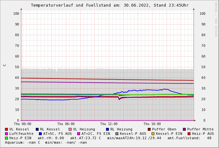Select the yellow Kessel-P EIN swatch

tap(153, 134)
